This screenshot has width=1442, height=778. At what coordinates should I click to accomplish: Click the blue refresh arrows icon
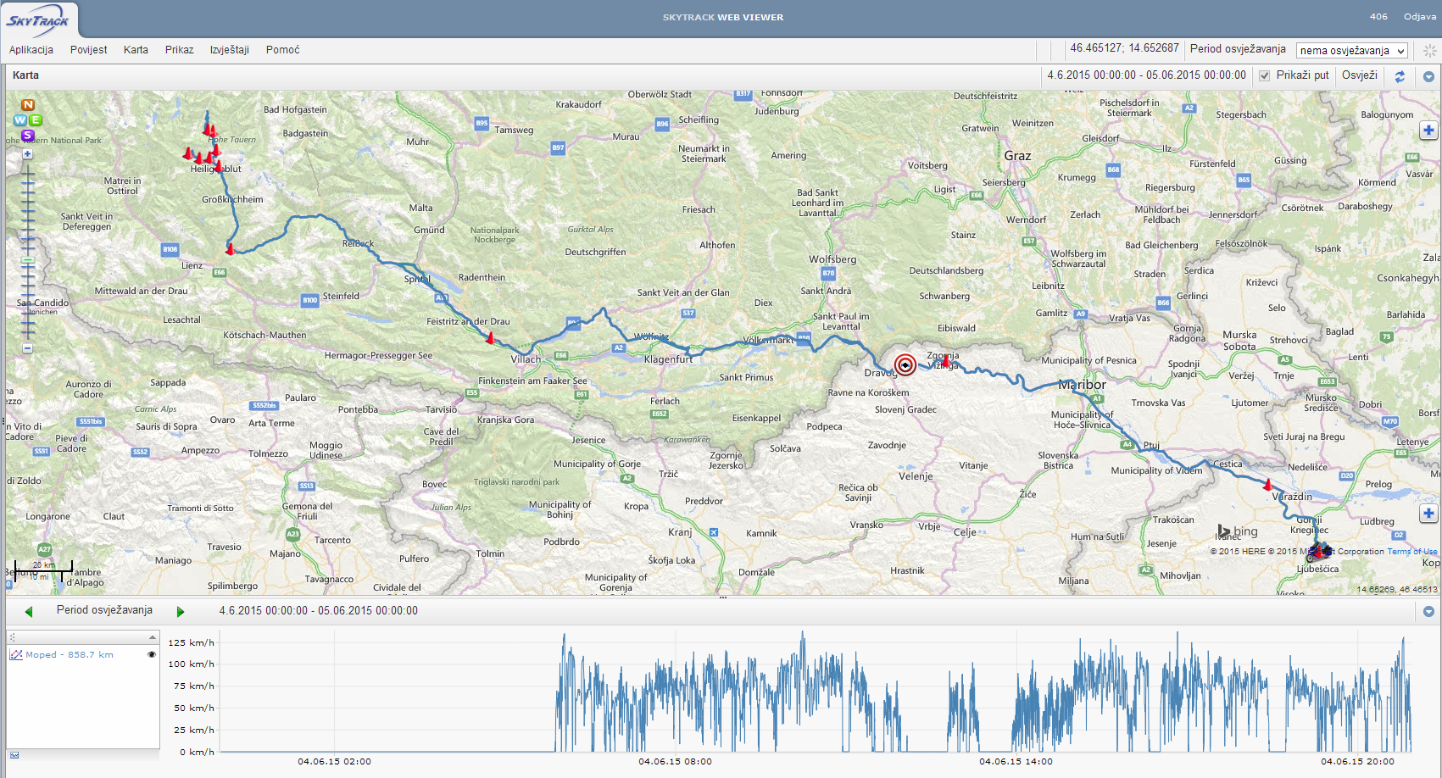(x=1400, y=76)
